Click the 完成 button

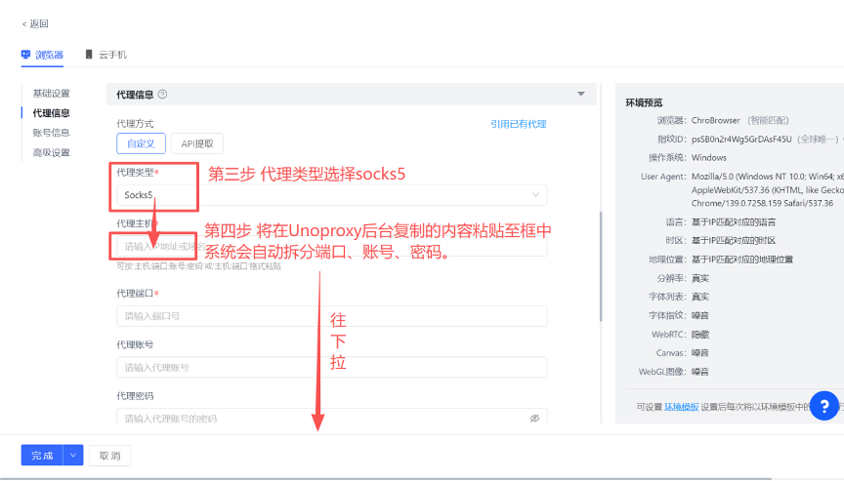[x=42, y=456]
